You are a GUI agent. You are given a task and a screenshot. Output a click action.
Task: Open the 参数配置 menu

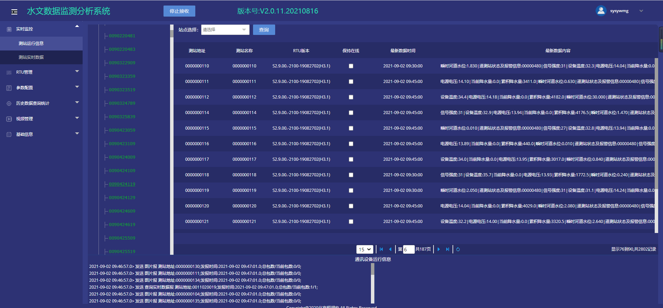click(41, 88)
